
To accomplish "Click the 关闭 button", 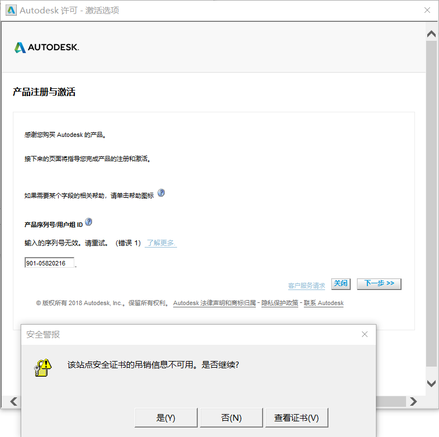I will [x=341, y=284].
